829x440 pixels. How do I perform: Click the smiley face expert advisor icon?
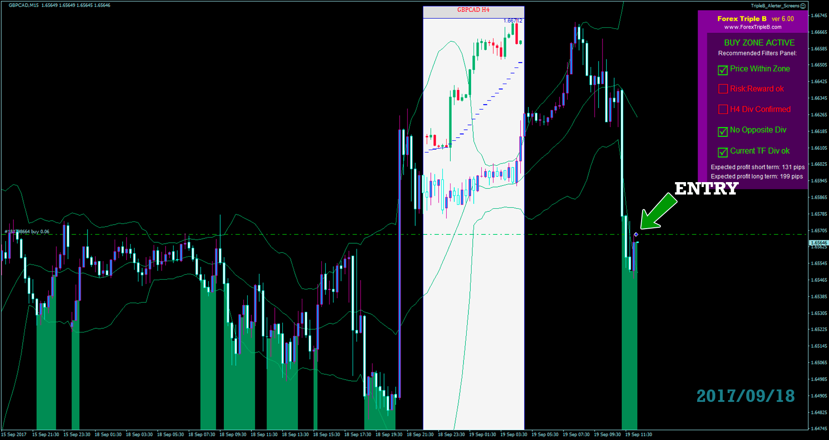point(803,6)
